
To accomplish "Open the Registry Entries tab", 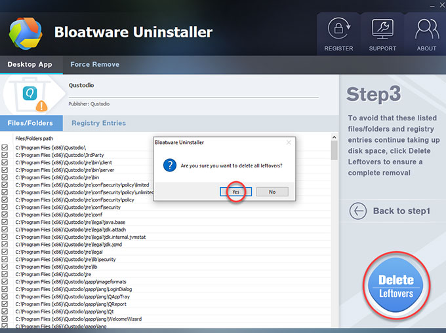I will [x=98, y=123].
